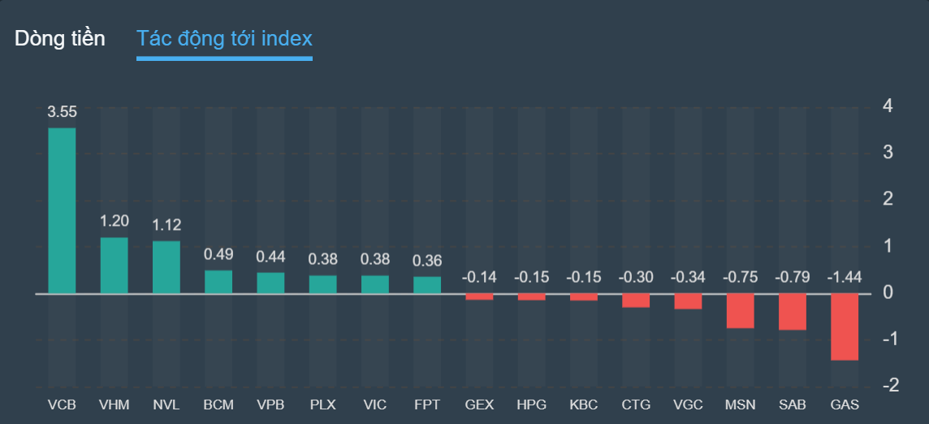Select the Tác động tới index tab
This screenshot has width=929, height=424.
[x=224, y=38]
